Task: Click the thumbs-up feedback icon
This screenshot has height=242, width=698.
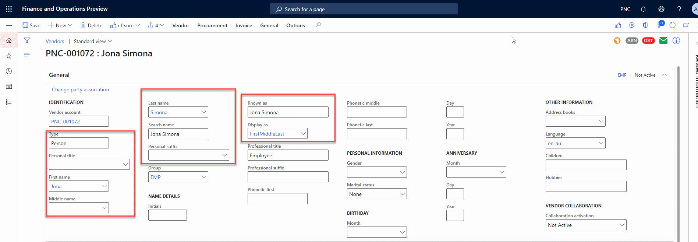Action: click(618, 25)
